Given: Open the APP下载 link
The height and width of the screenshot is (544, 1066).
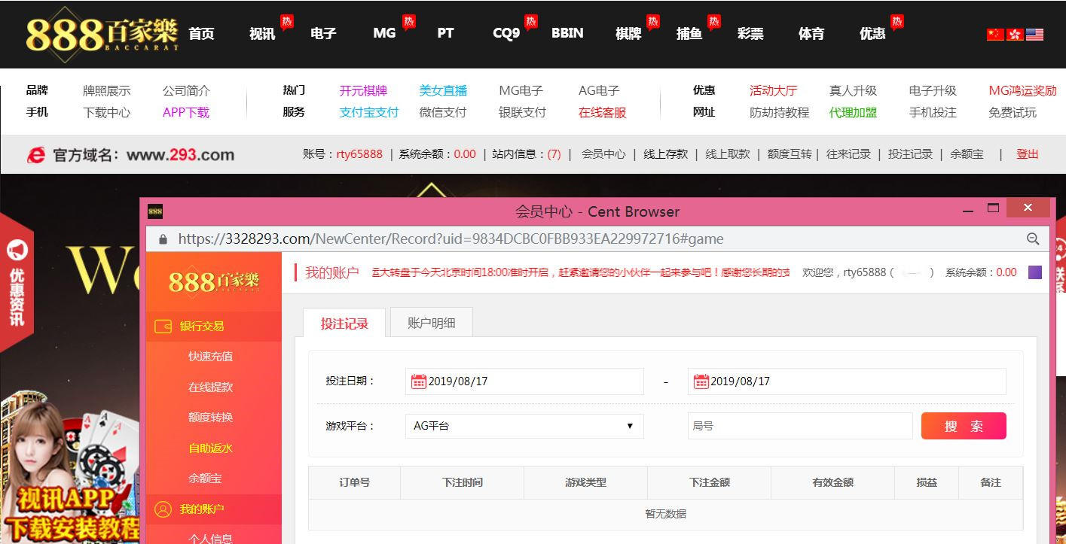Looking at the screenshot, I should (x=186, y=113).
